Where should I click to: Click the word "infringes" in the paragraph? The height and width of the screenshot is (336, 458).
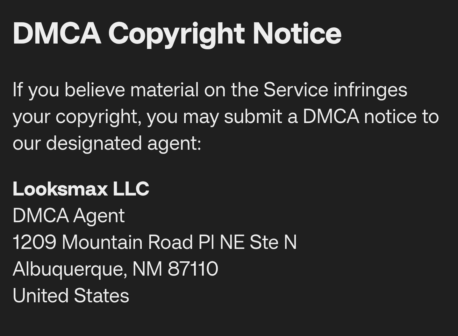coord(370,90)
